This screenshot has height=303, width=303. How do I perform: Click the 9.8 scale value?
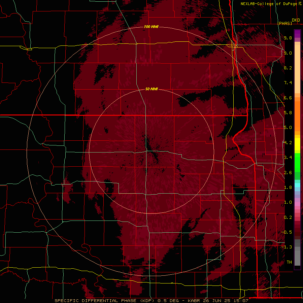pyautogui.click(x=288, y=38)
